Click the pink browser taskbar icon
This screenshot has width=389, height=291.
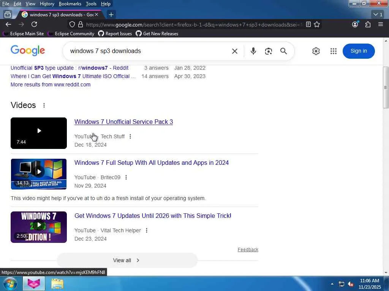34,283
